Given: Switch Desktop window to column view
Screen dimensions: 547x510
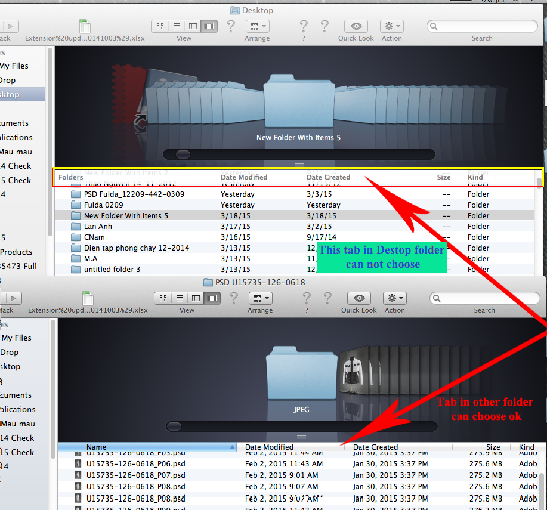Looking at the screenshot, I should (193, 26).
